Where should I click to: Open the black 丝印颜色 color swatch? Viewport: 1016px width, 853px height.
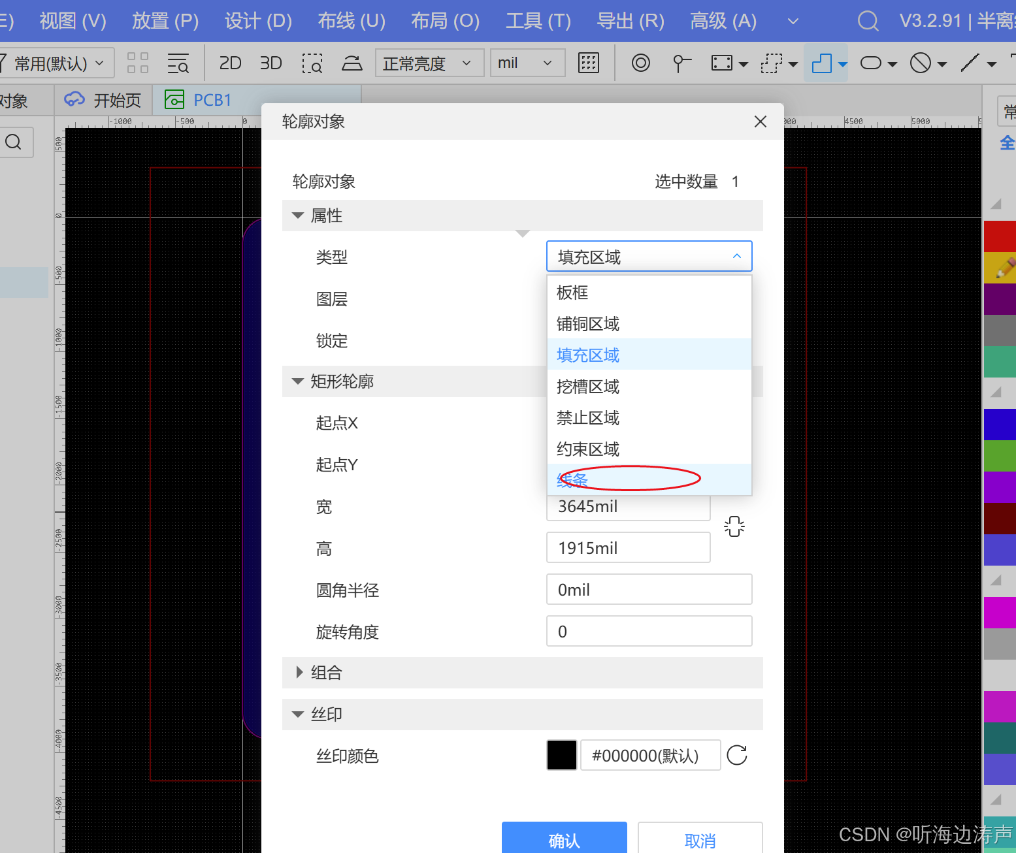tap(562, 755)
